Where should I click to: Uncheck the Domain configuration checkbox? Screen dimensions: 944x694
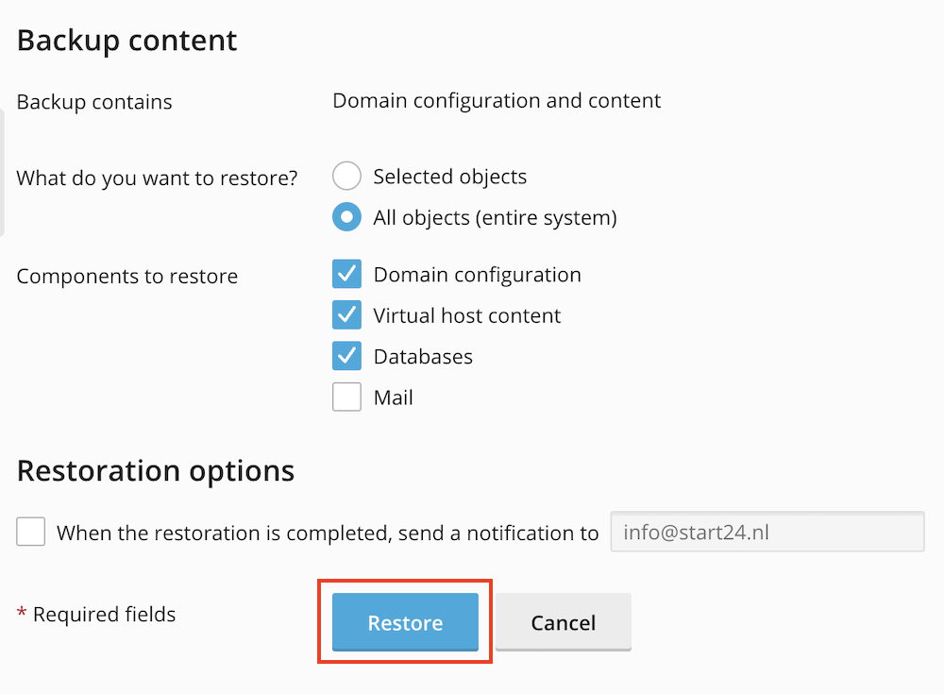(346, 275)
